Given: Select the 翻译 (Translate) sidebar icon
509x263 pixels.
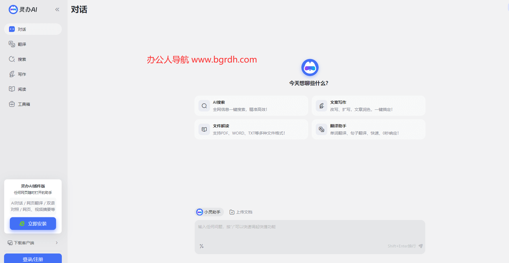Looking at the screenshot, I should point(12,44).
